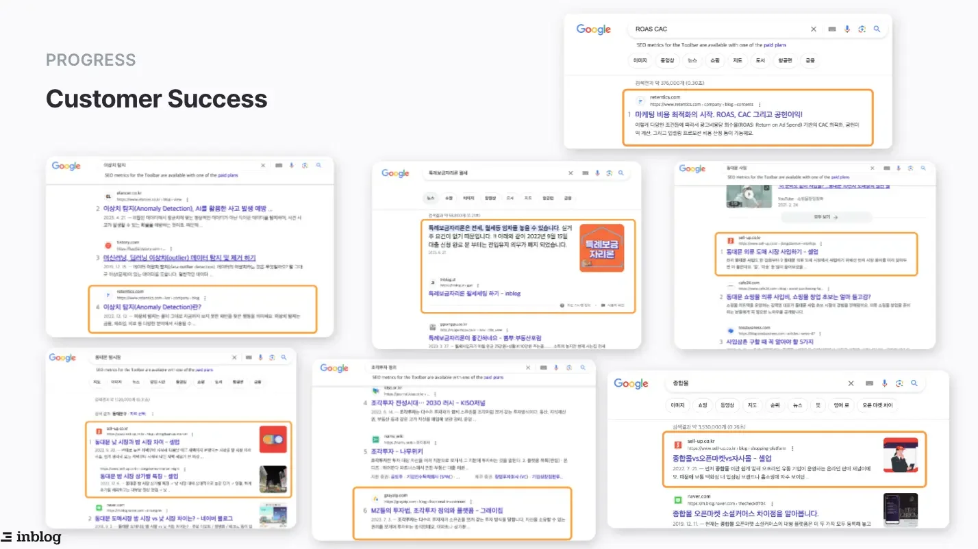The image size is (978, 549).
Task: Open 특례보금자리론 월세세팅 하기 - inblog link
Action: point(474,293)
